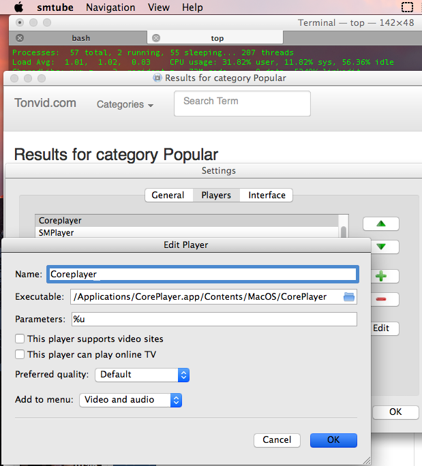Viewport: 422px width, 466px height.
Task: Browse for executable with folder icon
Action: [349, 296]
